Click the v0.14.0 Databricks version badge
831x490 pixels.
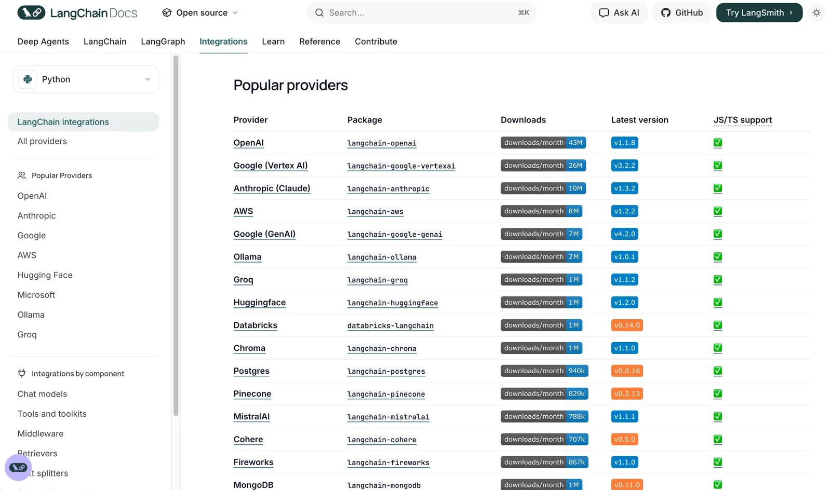[627, 325]
